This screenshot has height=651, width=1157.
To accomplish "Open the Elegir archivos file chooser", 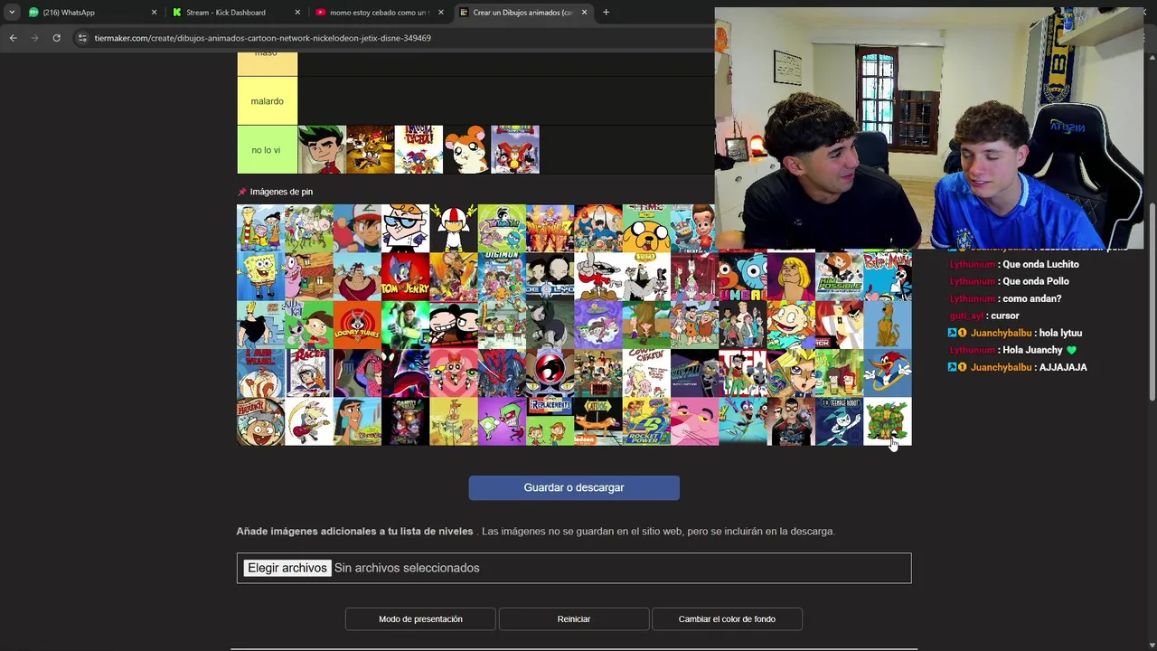I will point(287,568).
